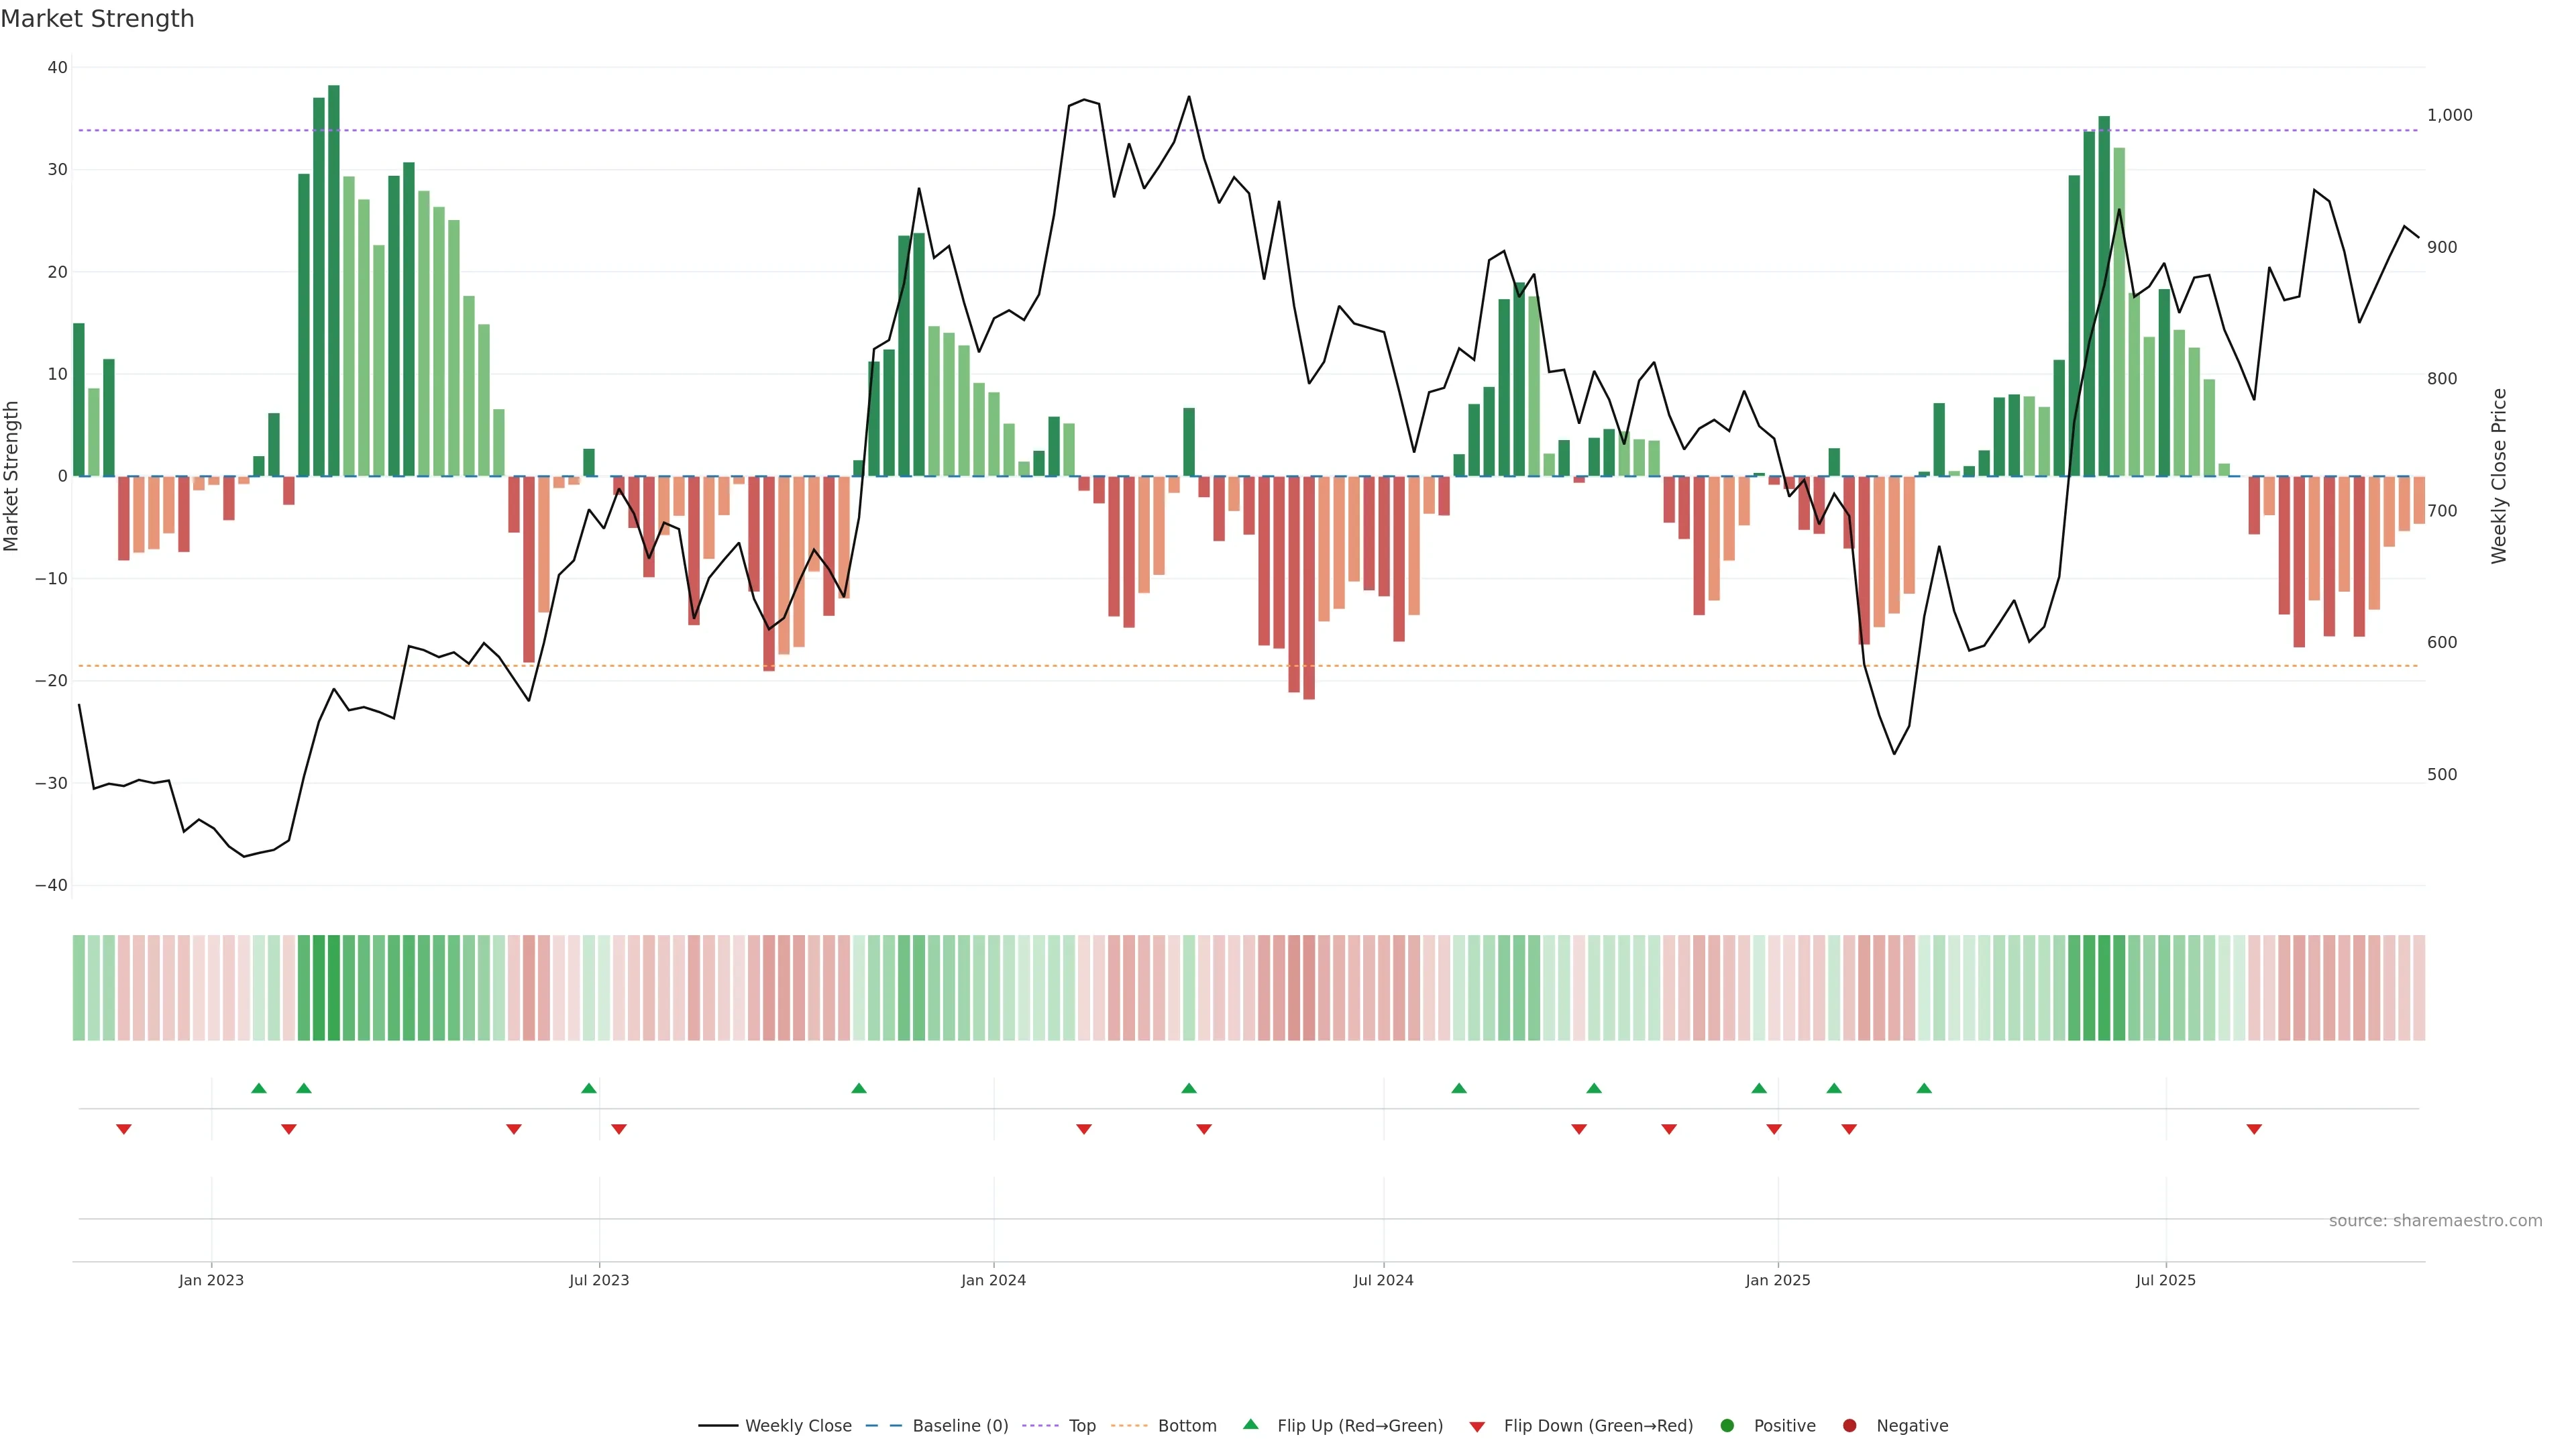Viewport: 2576px width, 1449px height.
Task: Click the source: sharemaestro.com text
Action: [2435, 1221]
